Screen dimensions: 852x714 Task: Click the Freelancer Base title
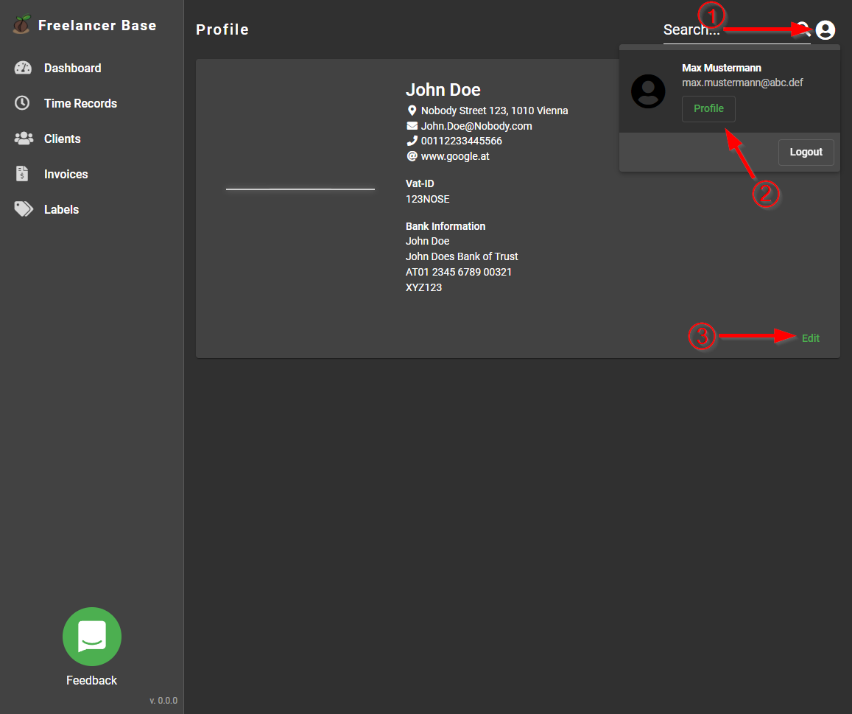tap(97, 26)
